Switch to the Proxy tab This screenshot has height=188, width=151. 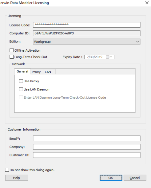point(36,72)
